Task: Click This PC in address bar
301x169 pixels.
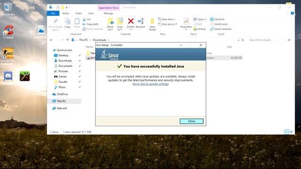Action: click(x=84, y=40)
